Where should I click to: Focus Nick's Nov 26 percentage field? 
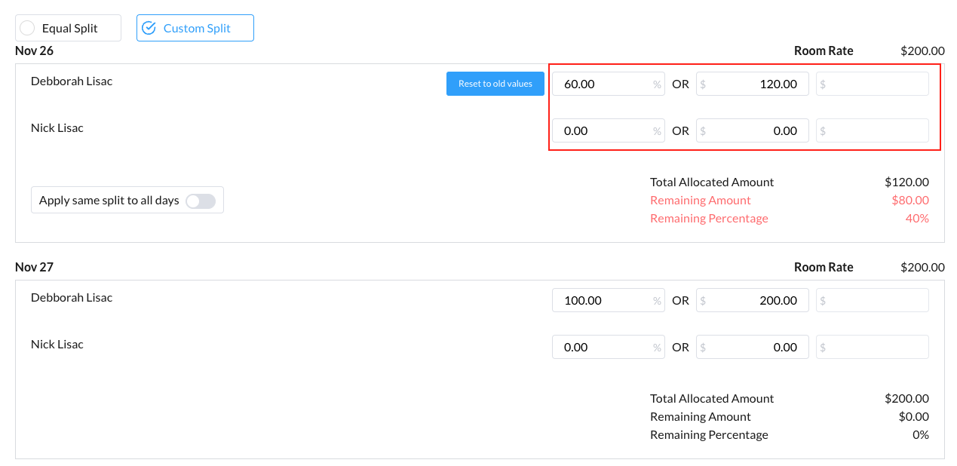pos(603,130)
